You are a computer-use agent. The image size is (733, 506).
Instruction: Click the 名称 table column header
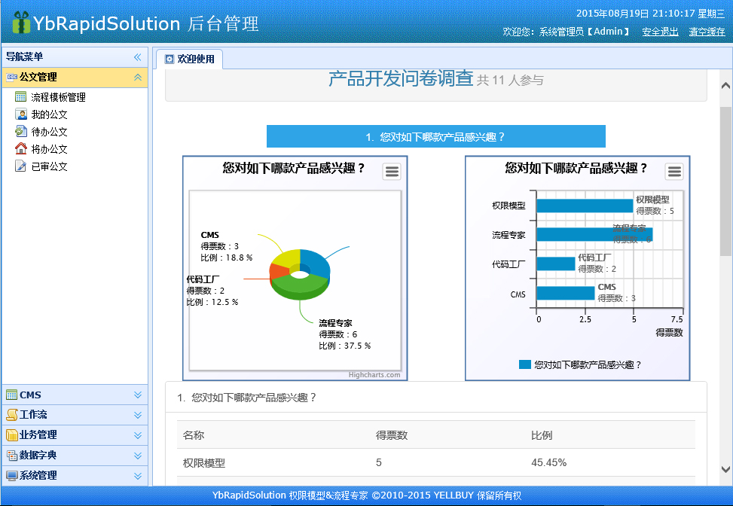click(194, 435)
